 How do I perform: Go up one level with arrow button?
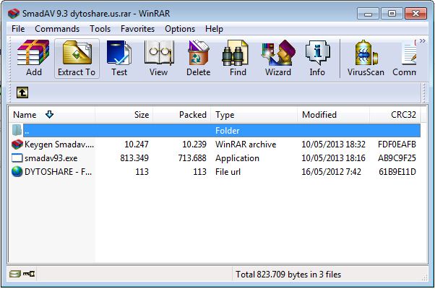[22, 92]
